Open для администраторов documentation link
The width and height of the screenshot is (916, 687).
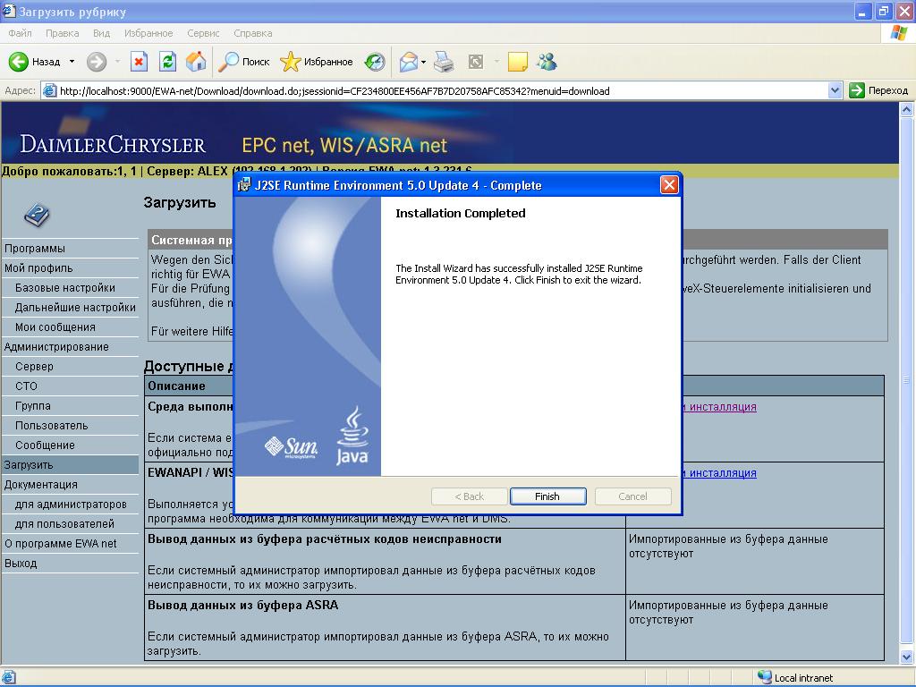pos(70,505)
